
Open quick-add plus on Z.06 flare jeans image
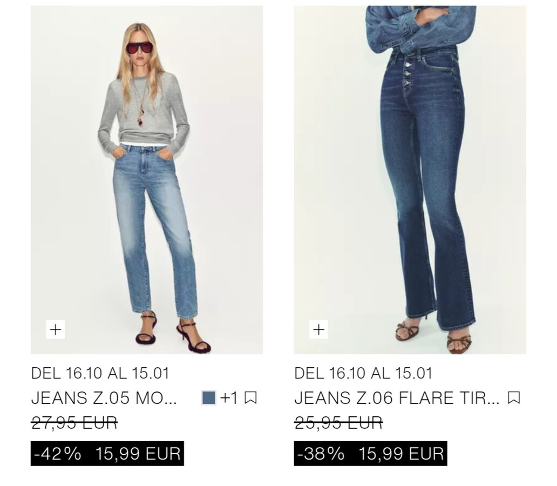coord(318,329)
